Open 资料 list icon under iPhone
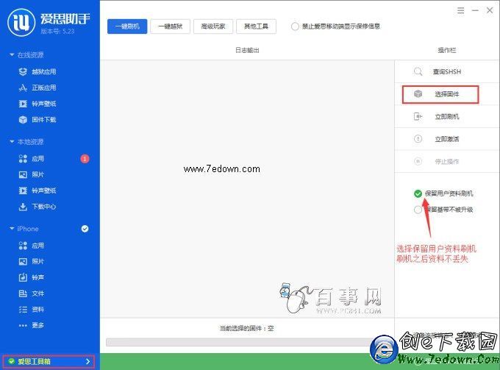This screenshot has width=500, height=370. pos(23,310)
